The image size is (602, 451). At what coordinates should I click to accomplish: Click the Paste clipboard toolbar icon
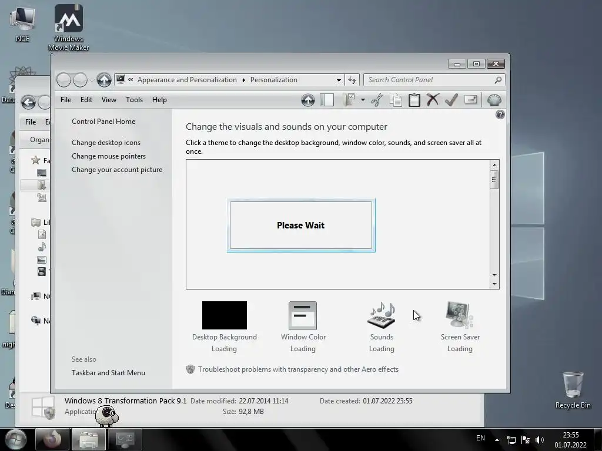click(414, 100)
